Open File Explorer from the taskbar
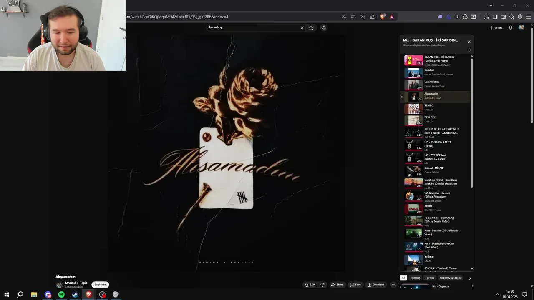The width and height of the screenshot is (534, 300). pos(34,295)
